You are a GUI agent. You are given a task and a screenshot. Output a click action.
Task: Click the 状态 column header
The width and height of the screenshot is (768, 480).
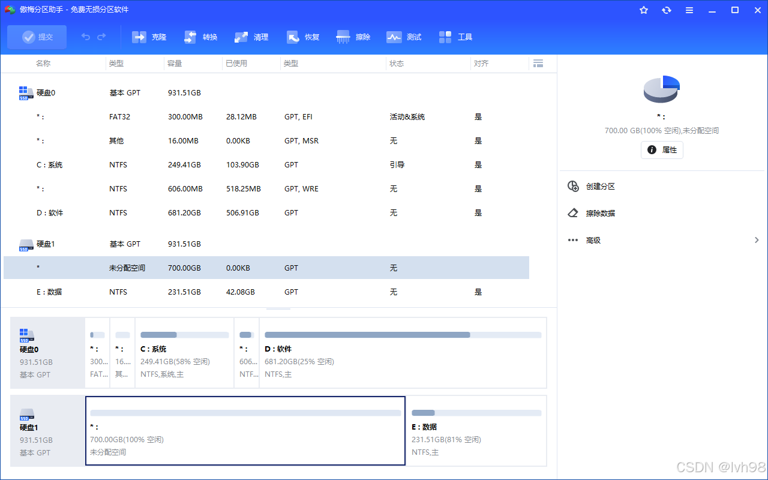(397, 63)
